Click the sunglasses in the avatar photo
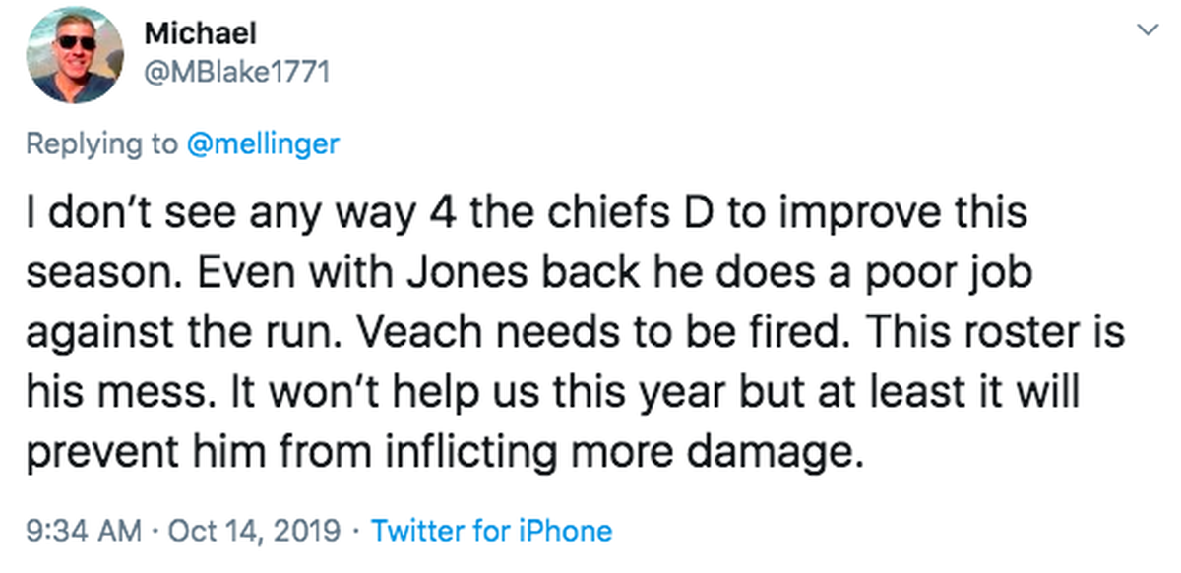This screenshot has width=1181, height=573. (74, 43)
